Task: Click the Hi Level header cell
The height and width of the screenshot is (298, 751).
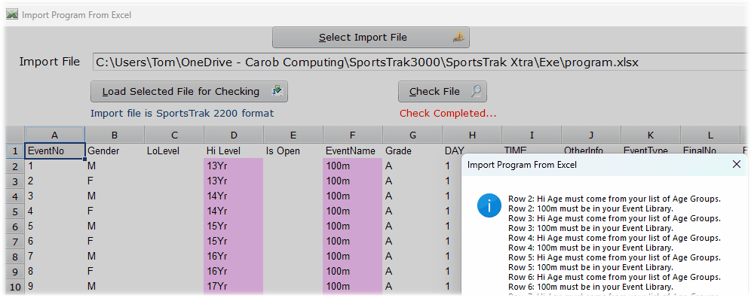Action: 233,151
